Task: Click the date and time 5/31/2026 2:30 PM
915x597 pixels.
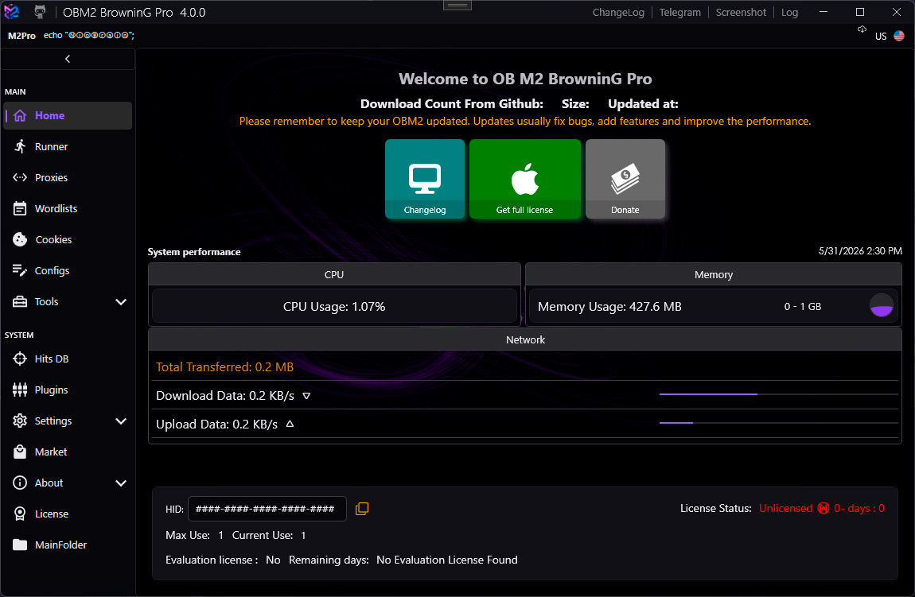Action: point(860,251)
